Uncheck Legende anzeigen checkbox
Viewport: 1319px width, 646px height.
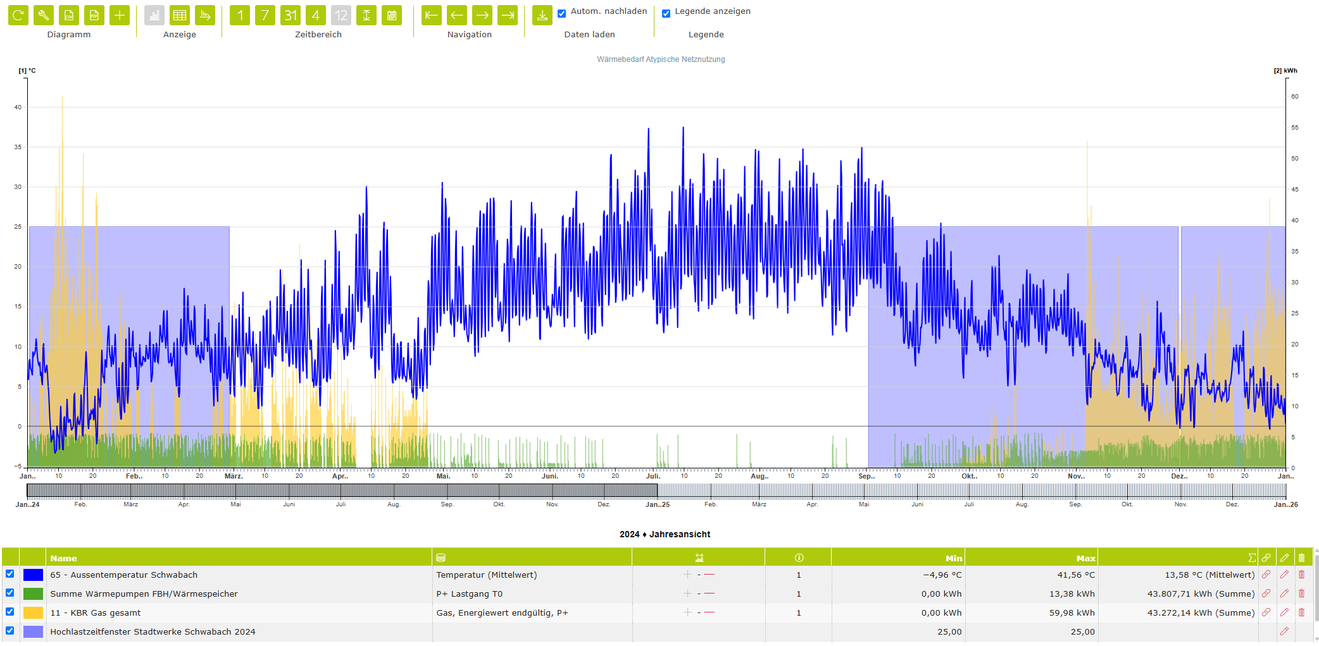point(666,13)
